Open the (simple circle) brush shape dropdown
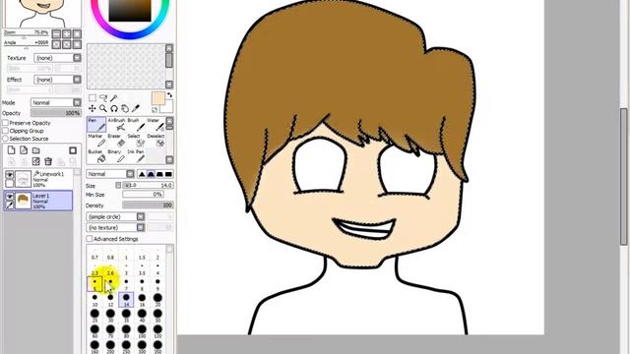 tap(115, 216)
